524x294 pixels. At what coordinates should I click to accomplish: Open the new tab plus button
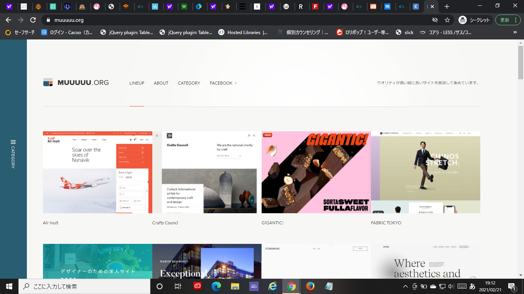(447, 7)
